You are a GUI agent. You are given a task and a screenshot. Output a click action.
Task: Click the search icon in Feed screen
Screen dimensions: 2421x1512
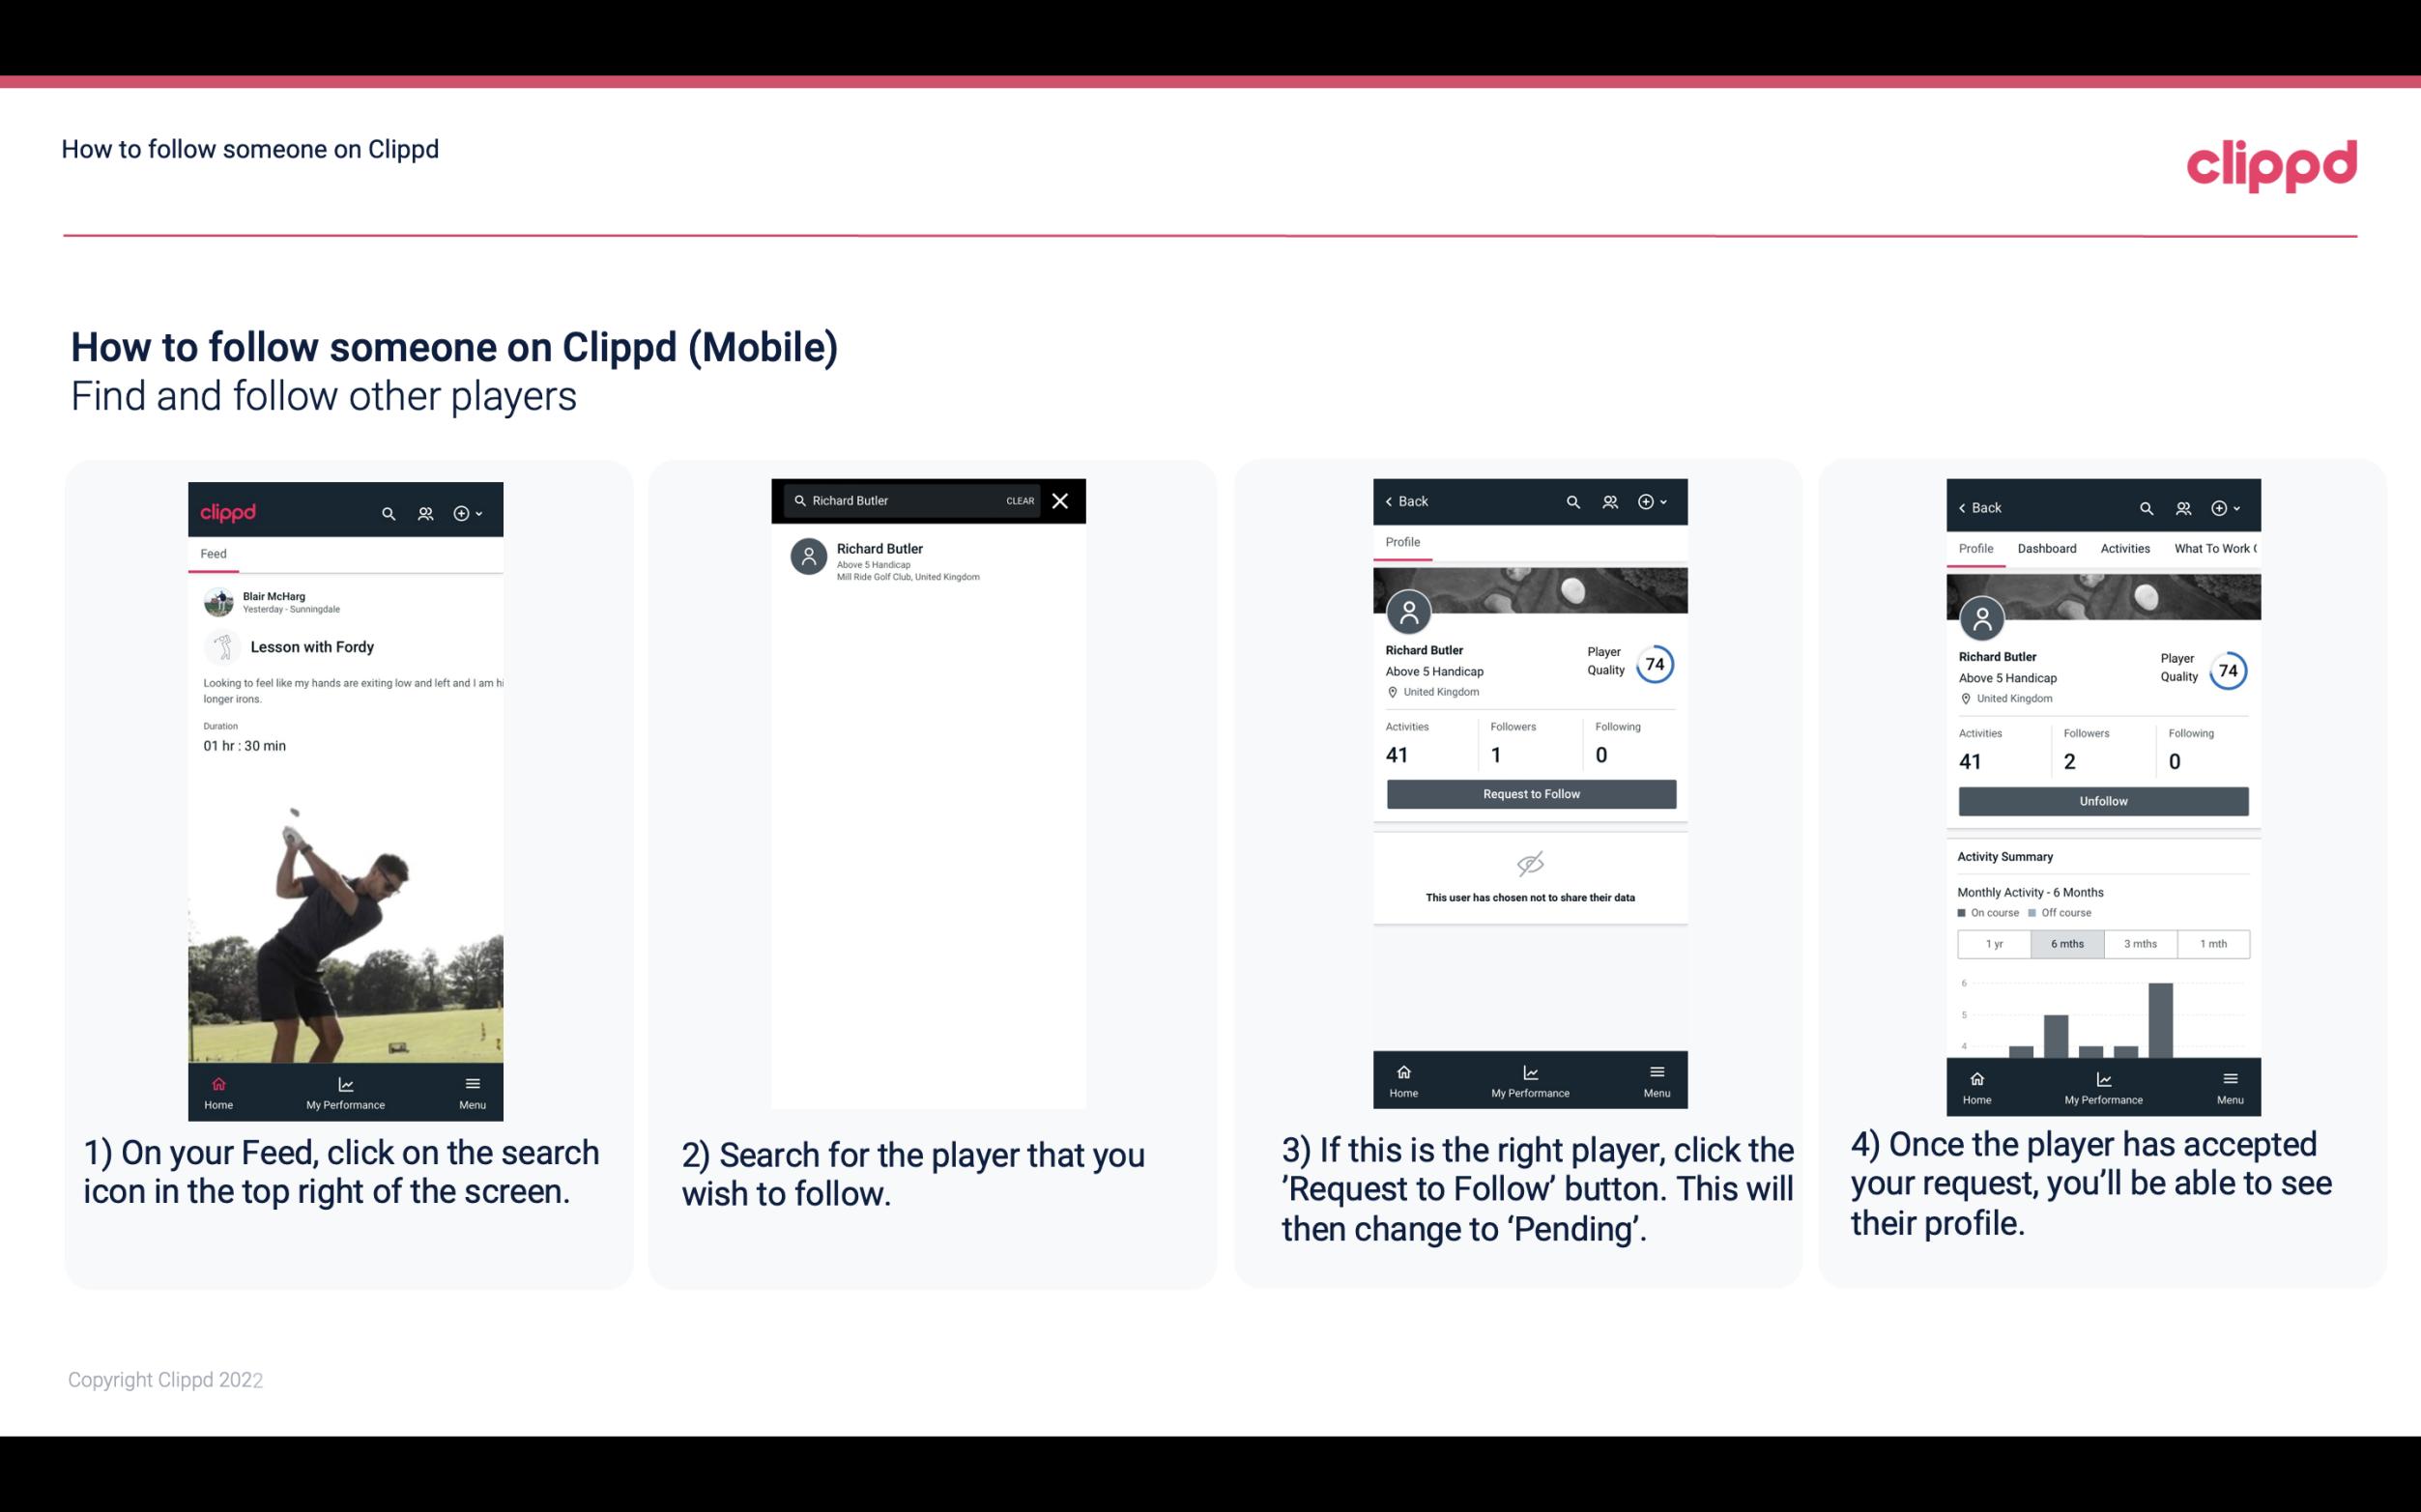coord(389,512)
